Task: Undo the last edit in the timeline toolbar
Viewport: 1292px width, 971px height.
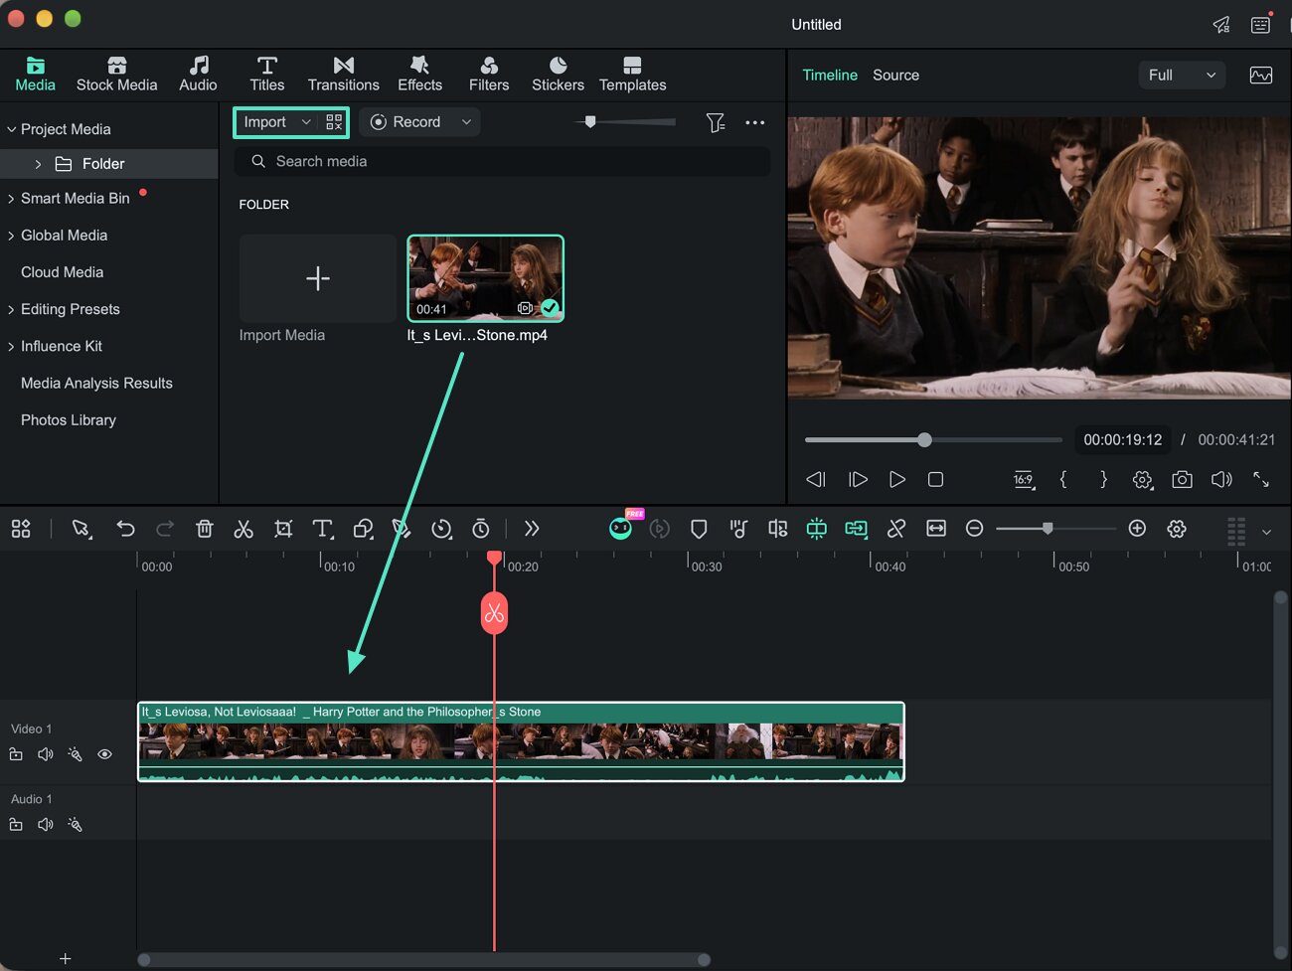Action: [125, 529]
